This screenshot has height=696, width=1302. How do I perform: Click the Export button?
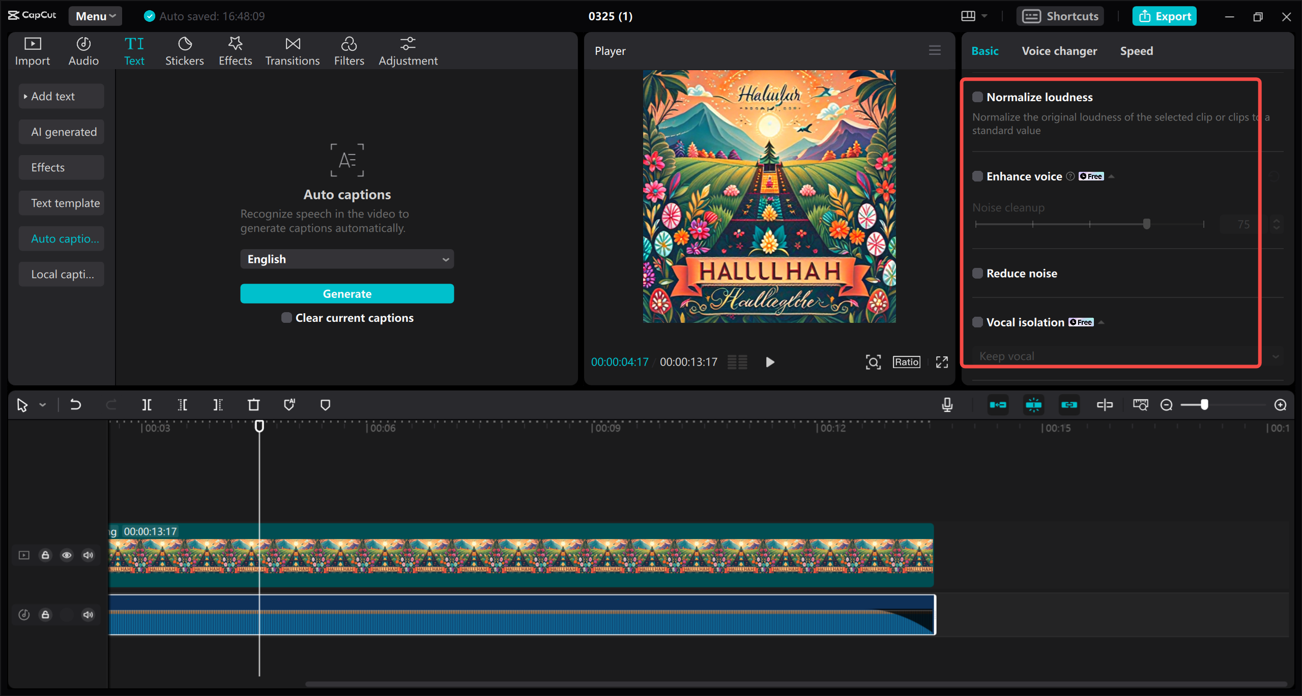pyautogui.click(x=1164, y=16)
